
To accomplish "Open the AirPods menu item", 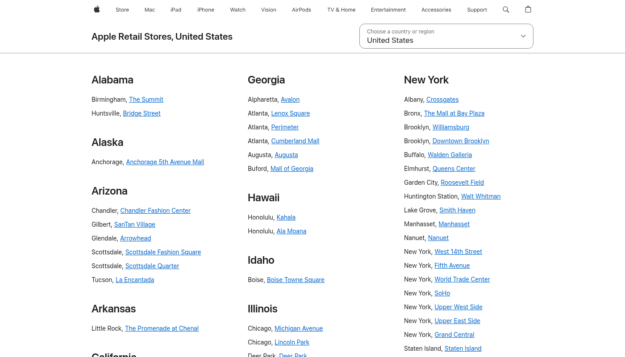I will 301,10.
